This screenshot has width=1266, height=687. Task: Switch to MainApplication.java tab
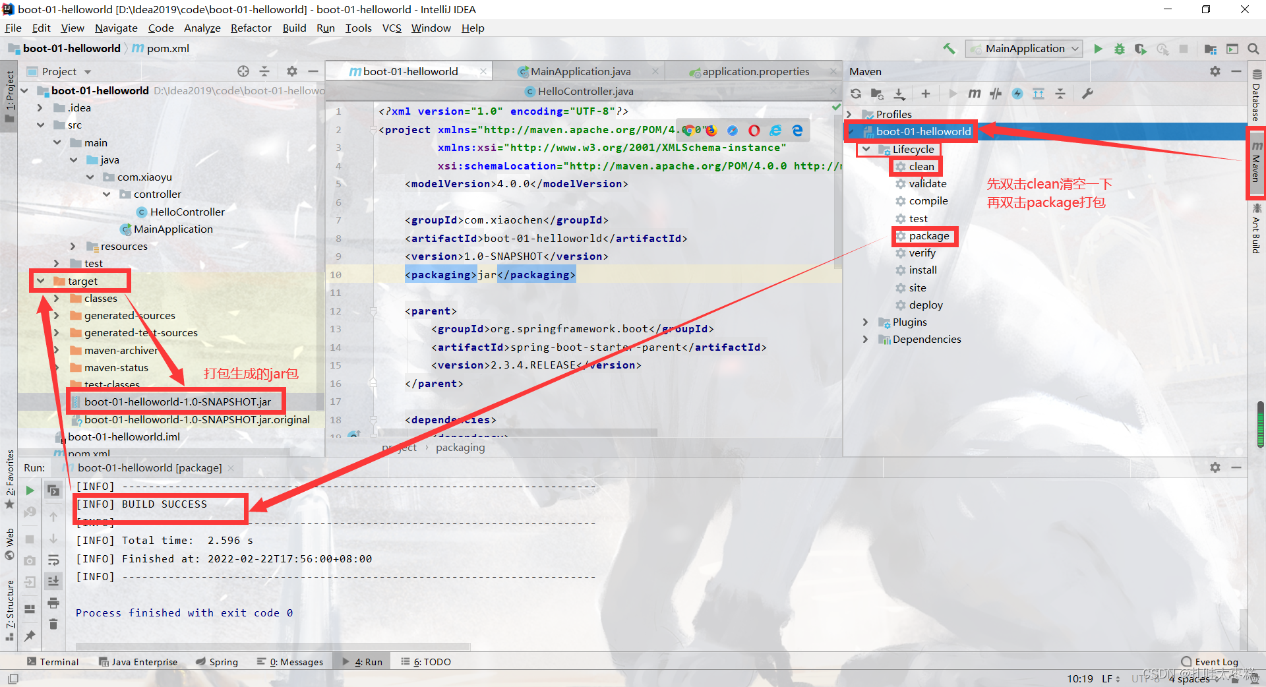pos(580,71)
